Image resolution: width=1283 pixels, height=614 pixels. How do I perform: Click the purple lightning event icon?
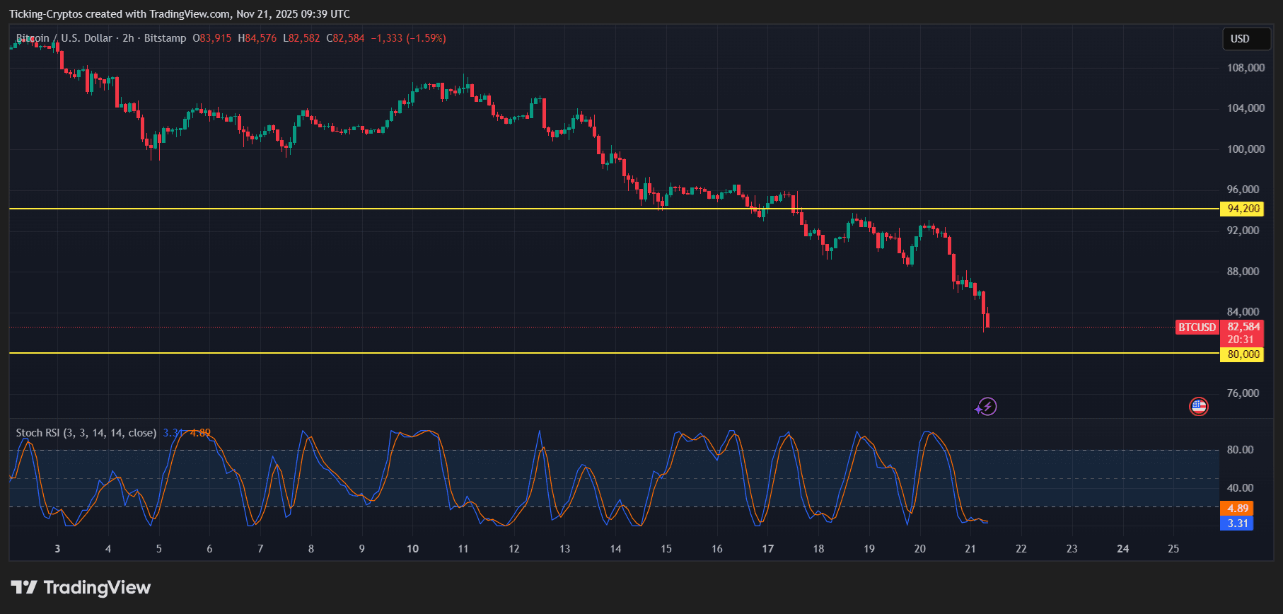click(987, 407)
